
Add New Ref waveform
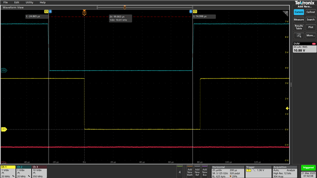click(x=197, y=172)
